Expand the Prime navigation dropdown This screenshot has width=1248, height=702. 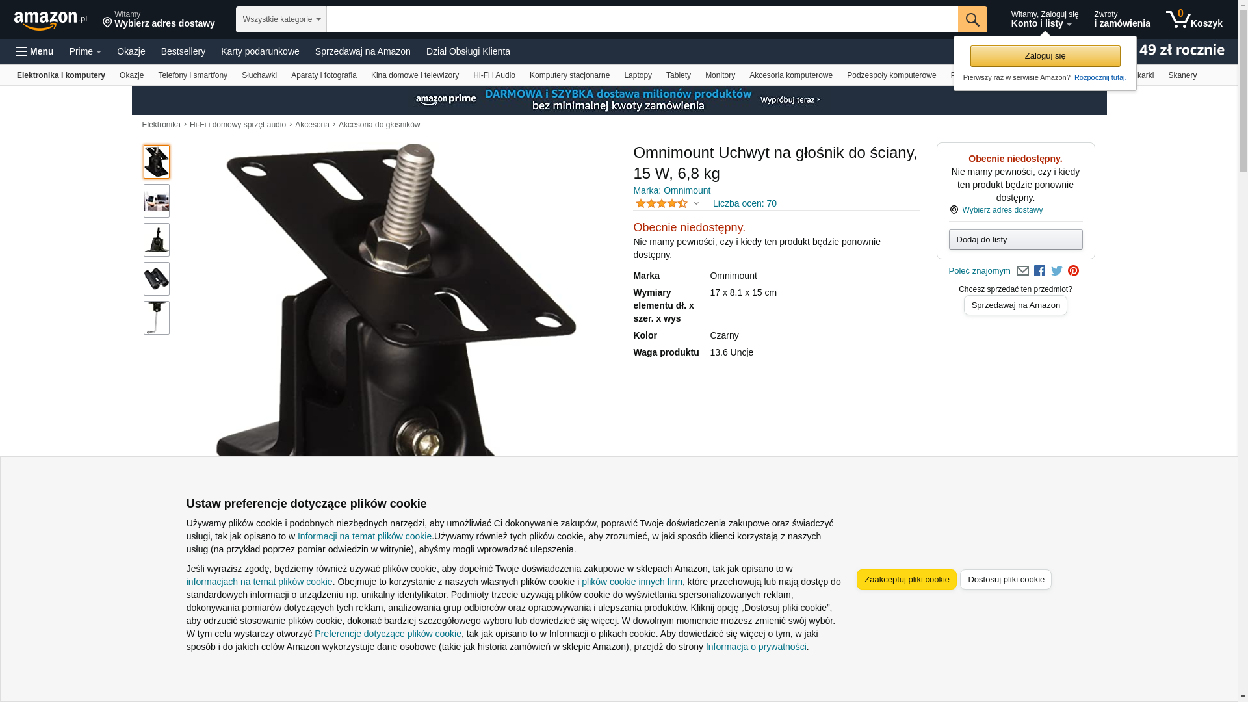[x=85, y=51]
